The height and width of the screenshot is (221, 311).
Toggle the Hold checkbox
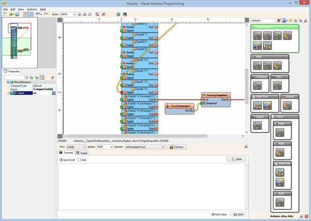(x=79, y=160)
